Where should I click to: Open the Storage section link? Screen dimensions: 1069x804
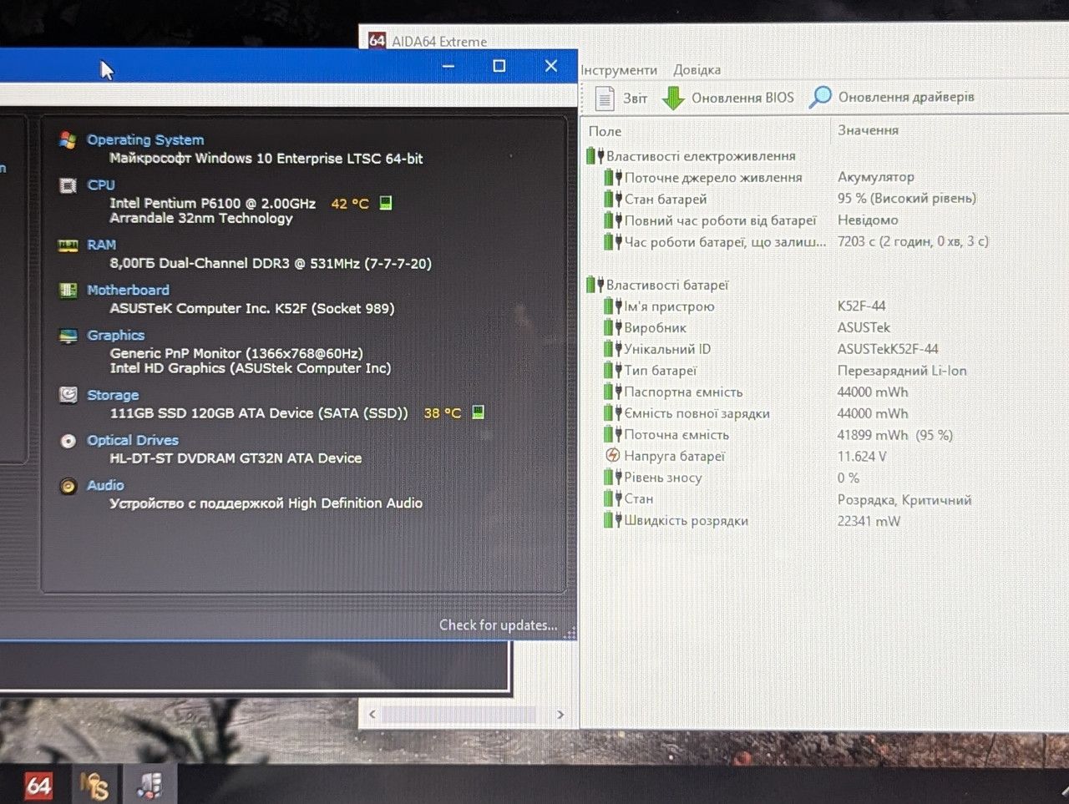pos(113,395)
